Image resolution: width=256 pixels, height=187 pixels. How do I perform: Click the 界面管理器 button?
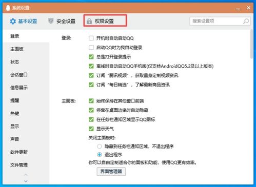111,172
